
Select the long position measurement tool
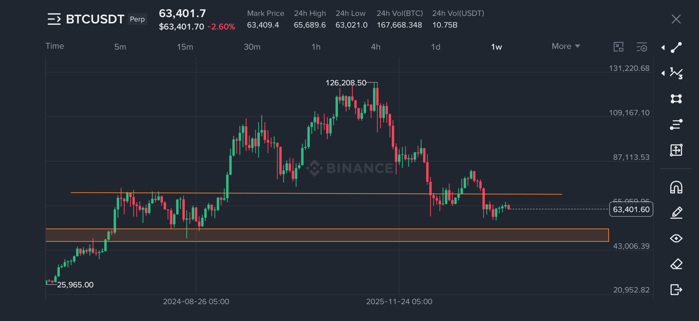pyautogui.click(x=676, y=150)
